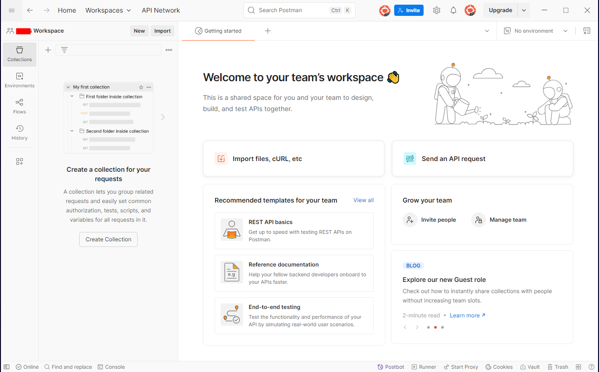Click the New button
599x372 pixels.
139,31
